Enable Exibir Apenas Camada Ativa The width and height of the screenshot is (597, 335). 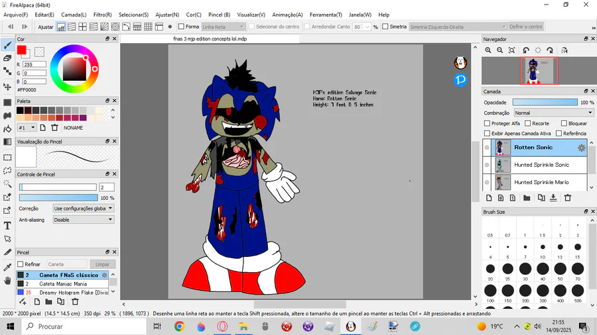click(x=487, y=133)
